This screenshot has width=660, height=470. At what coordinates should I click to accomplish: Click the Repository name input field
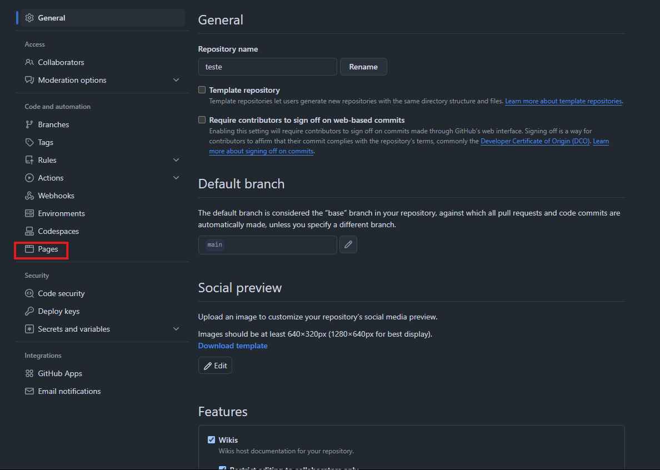[x=268, y=67]
